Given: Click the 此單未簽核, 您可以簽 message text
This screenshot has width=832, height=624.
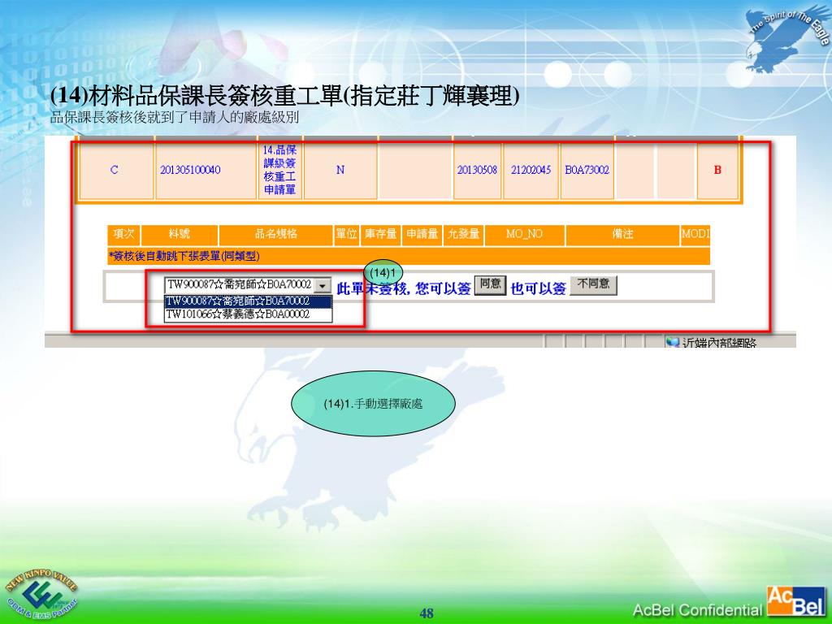Looking at the screenshot, I should 404,288.
